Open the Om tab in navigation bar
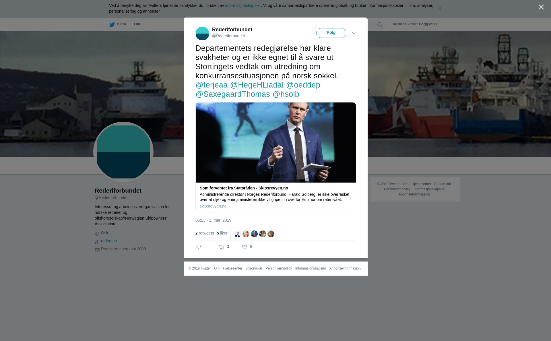Screen dimensions: 551x341 137,24
